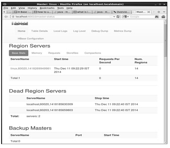Viewport: 170px width, 148px height.
Task: Click the bookmark star in the address bar
Action: click(x=111, y=17)
